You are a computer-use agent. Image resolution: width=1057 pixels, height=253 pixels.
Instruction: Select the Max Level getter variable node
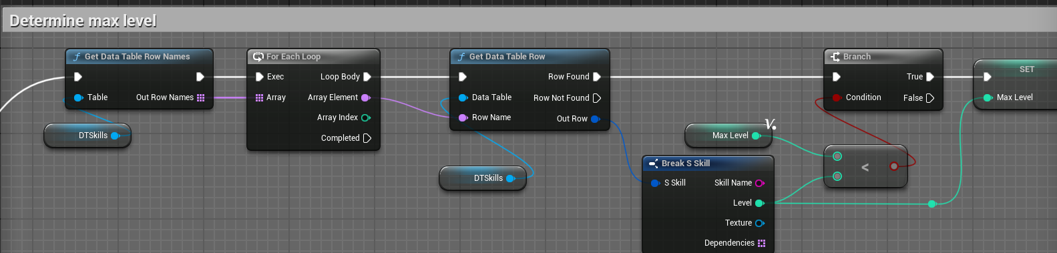tap(728, 136)
